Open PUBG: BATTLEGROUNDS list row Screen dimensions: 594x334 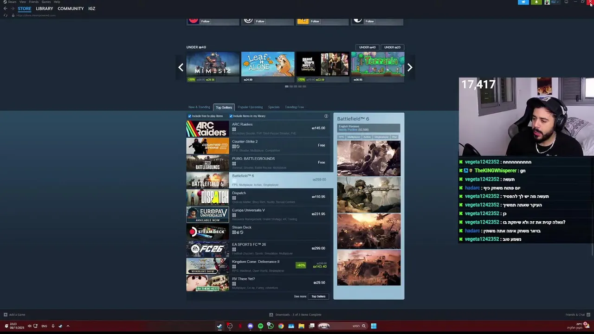coord(258,163)
